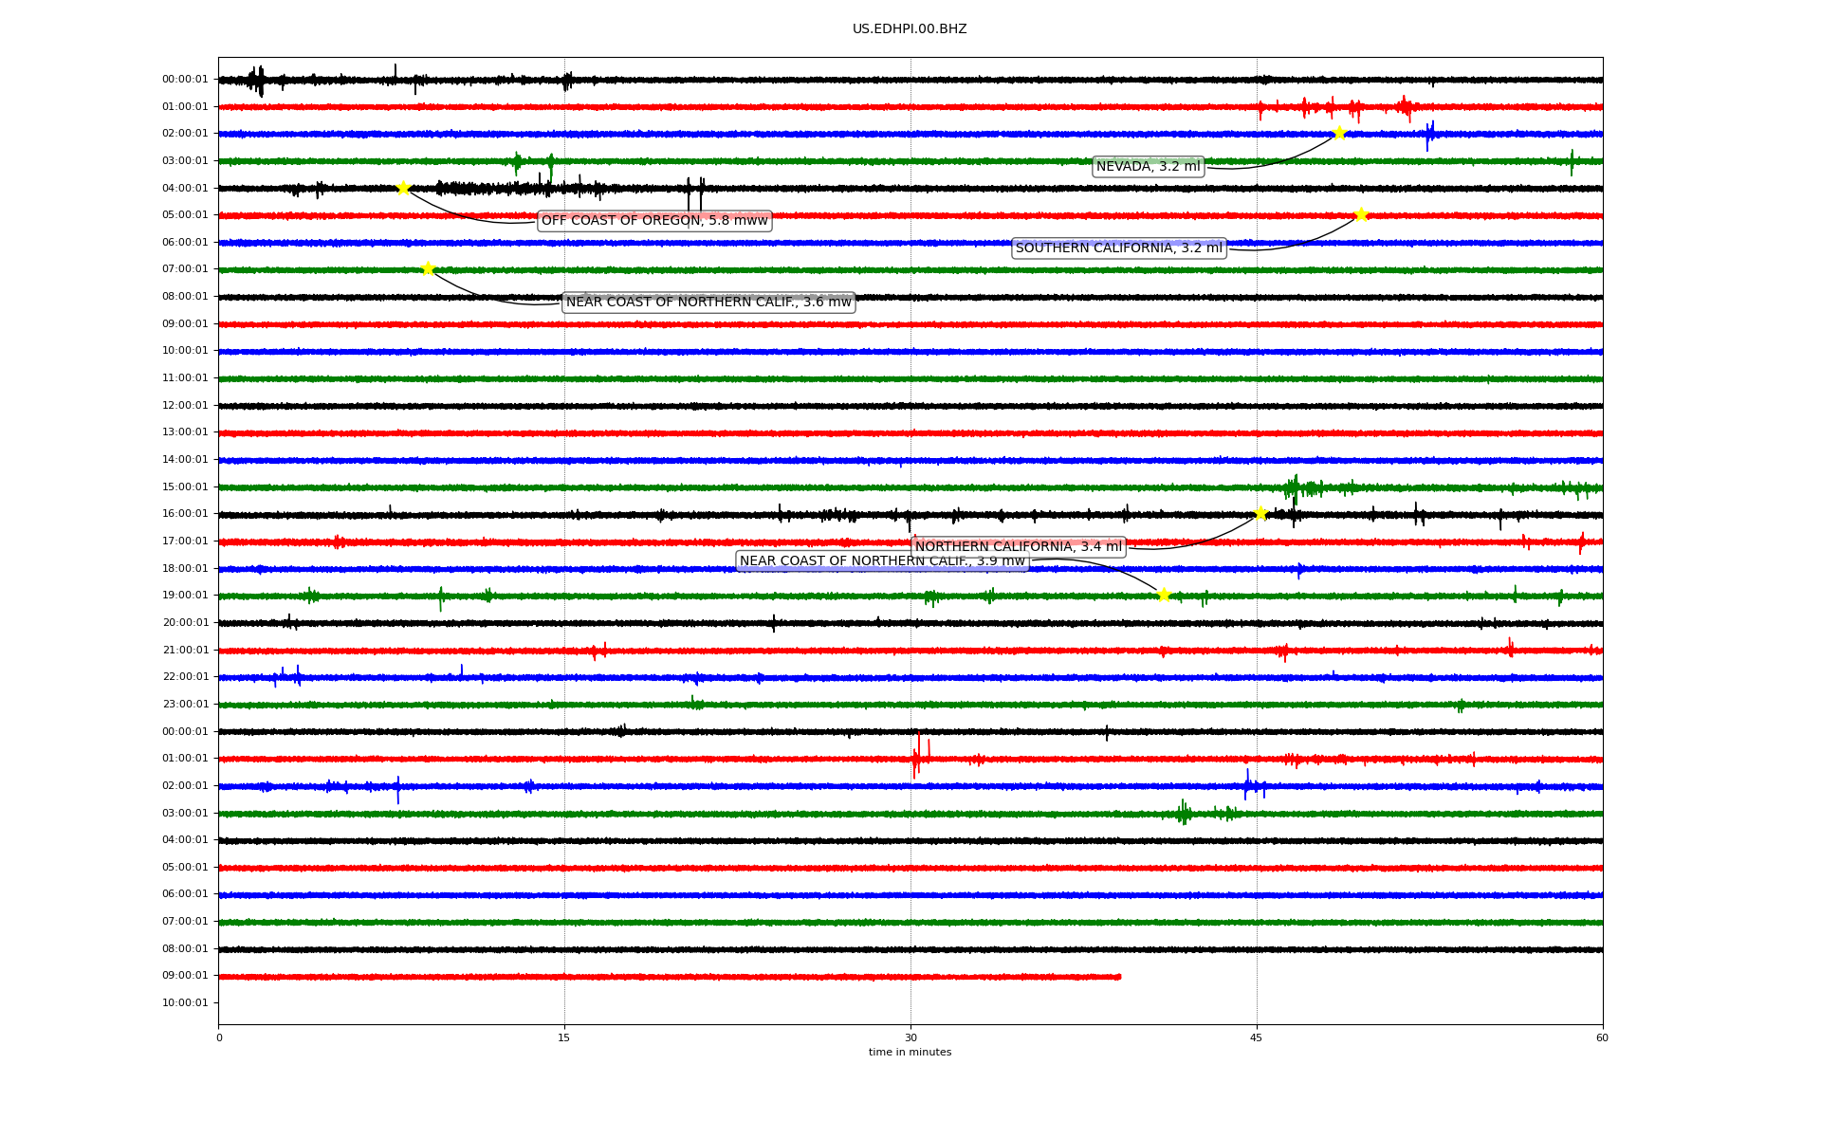Click the upper 04:00:01 row time label
1821x1138 pixels.
click(185, 188)
